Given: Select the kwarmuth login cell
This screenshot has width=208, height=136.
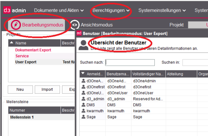Looking at the screenshot, I should [x=95, y=111].
